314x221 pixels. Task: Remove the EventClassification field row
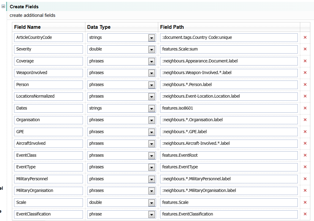pos(305,214)
